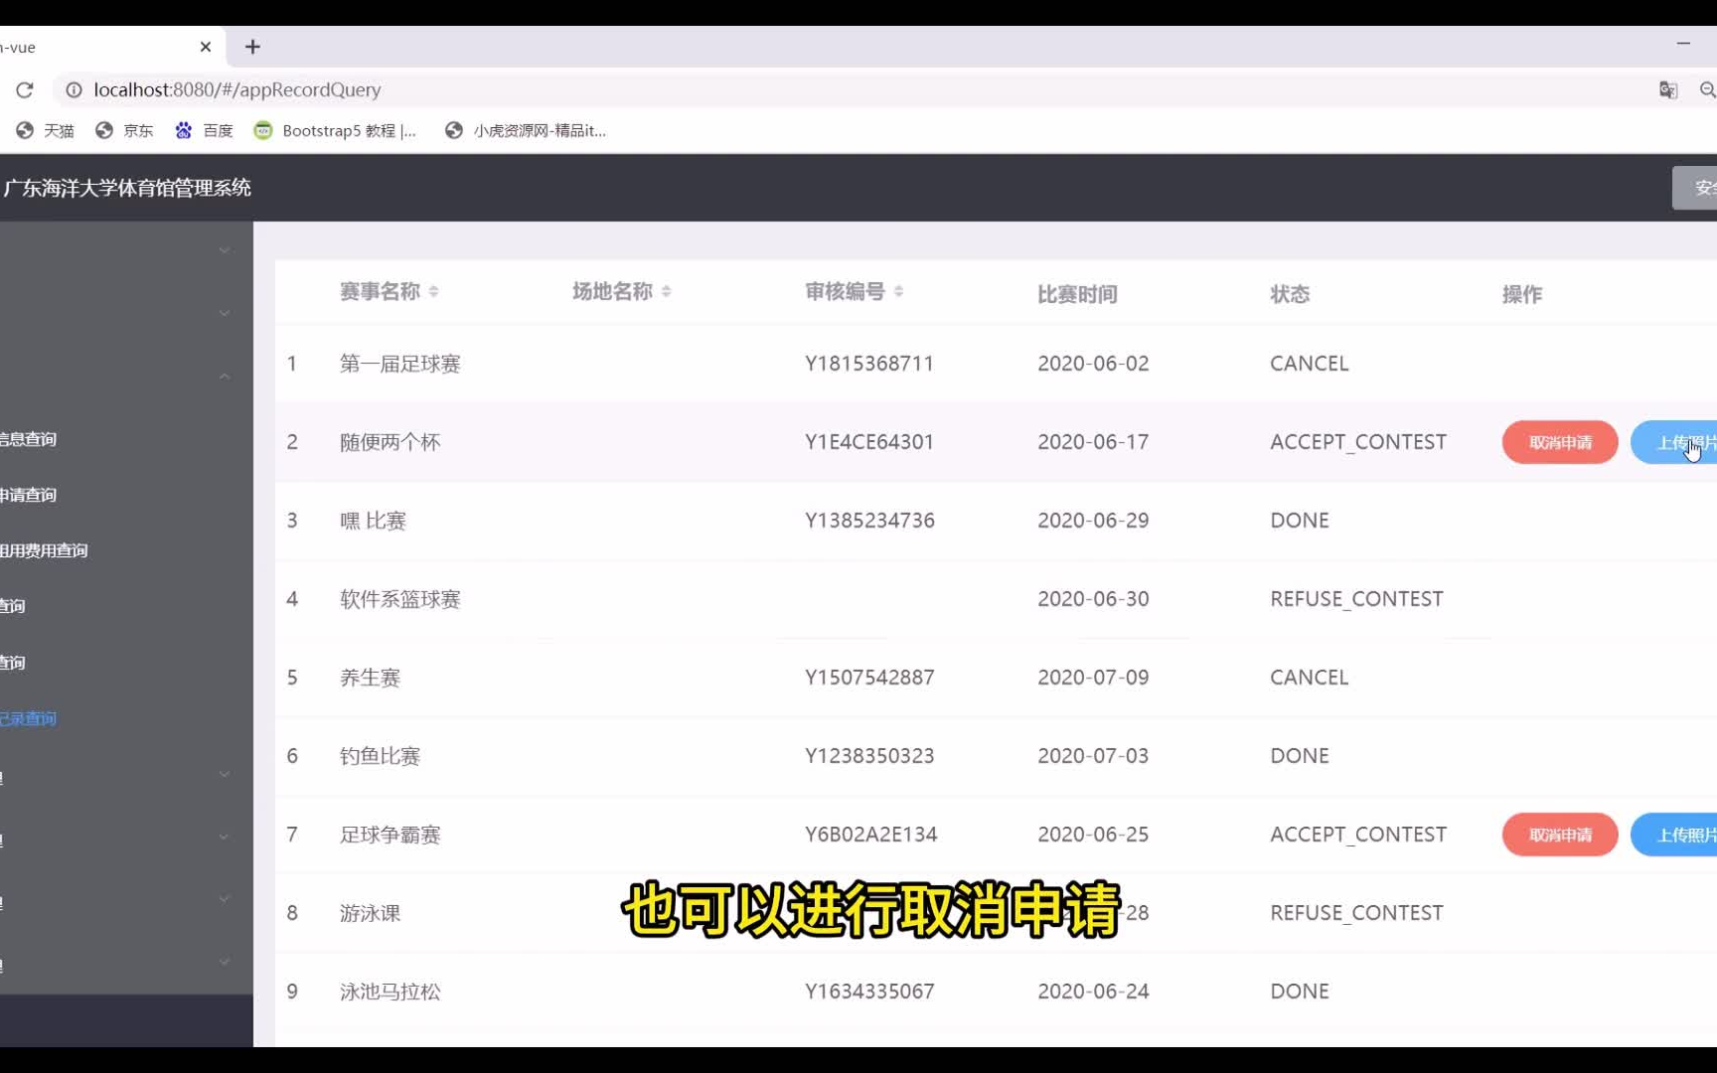Viewport: 1717px width, 1073px height.
Task: Expand the sidebar chevron below 记录查询
Action: (x=225, y=774)
